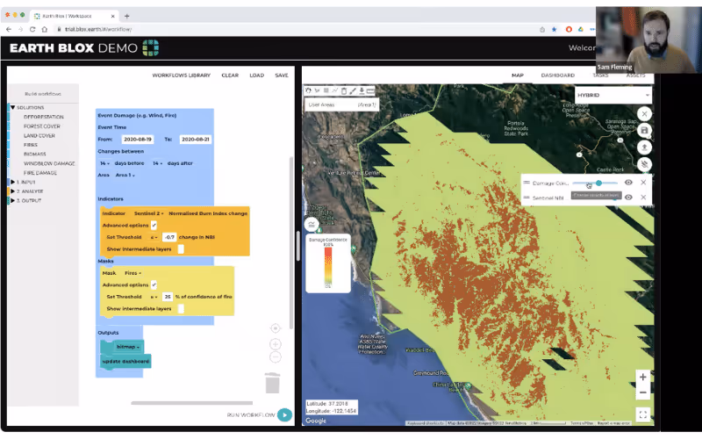The image size is (702, 439).
Task: Select DEFORESTATION solution
Action: click(43, 117)
